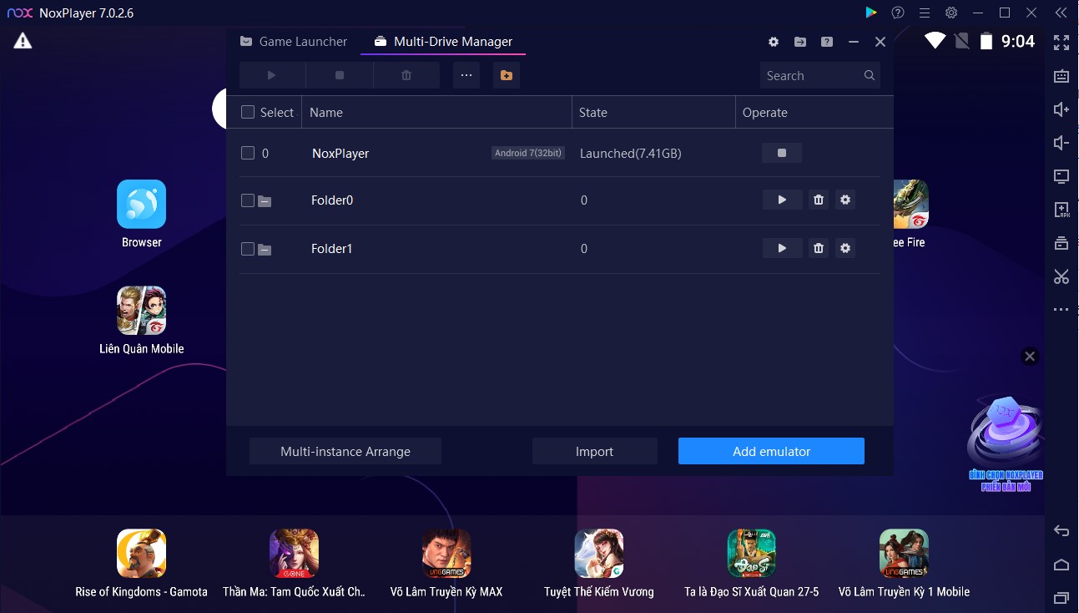Open the scissors screenshot tool in sidebar
This screenshot has width=1079, height=613.
pyautogui.click(x=1061, y=276)
